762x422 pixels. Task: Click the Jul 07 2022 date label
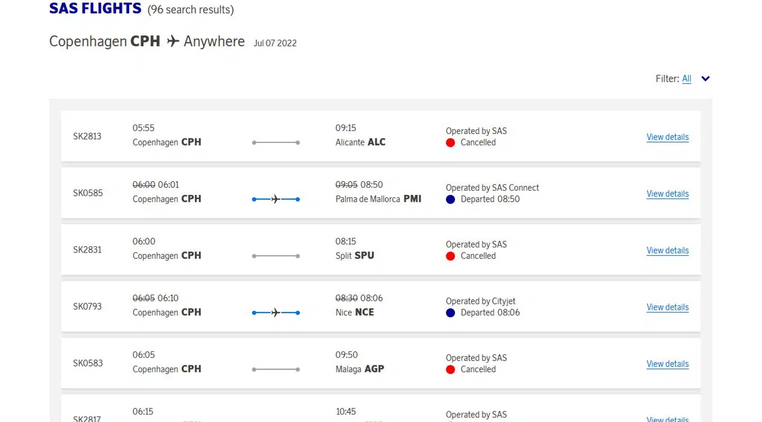(275, 43)
